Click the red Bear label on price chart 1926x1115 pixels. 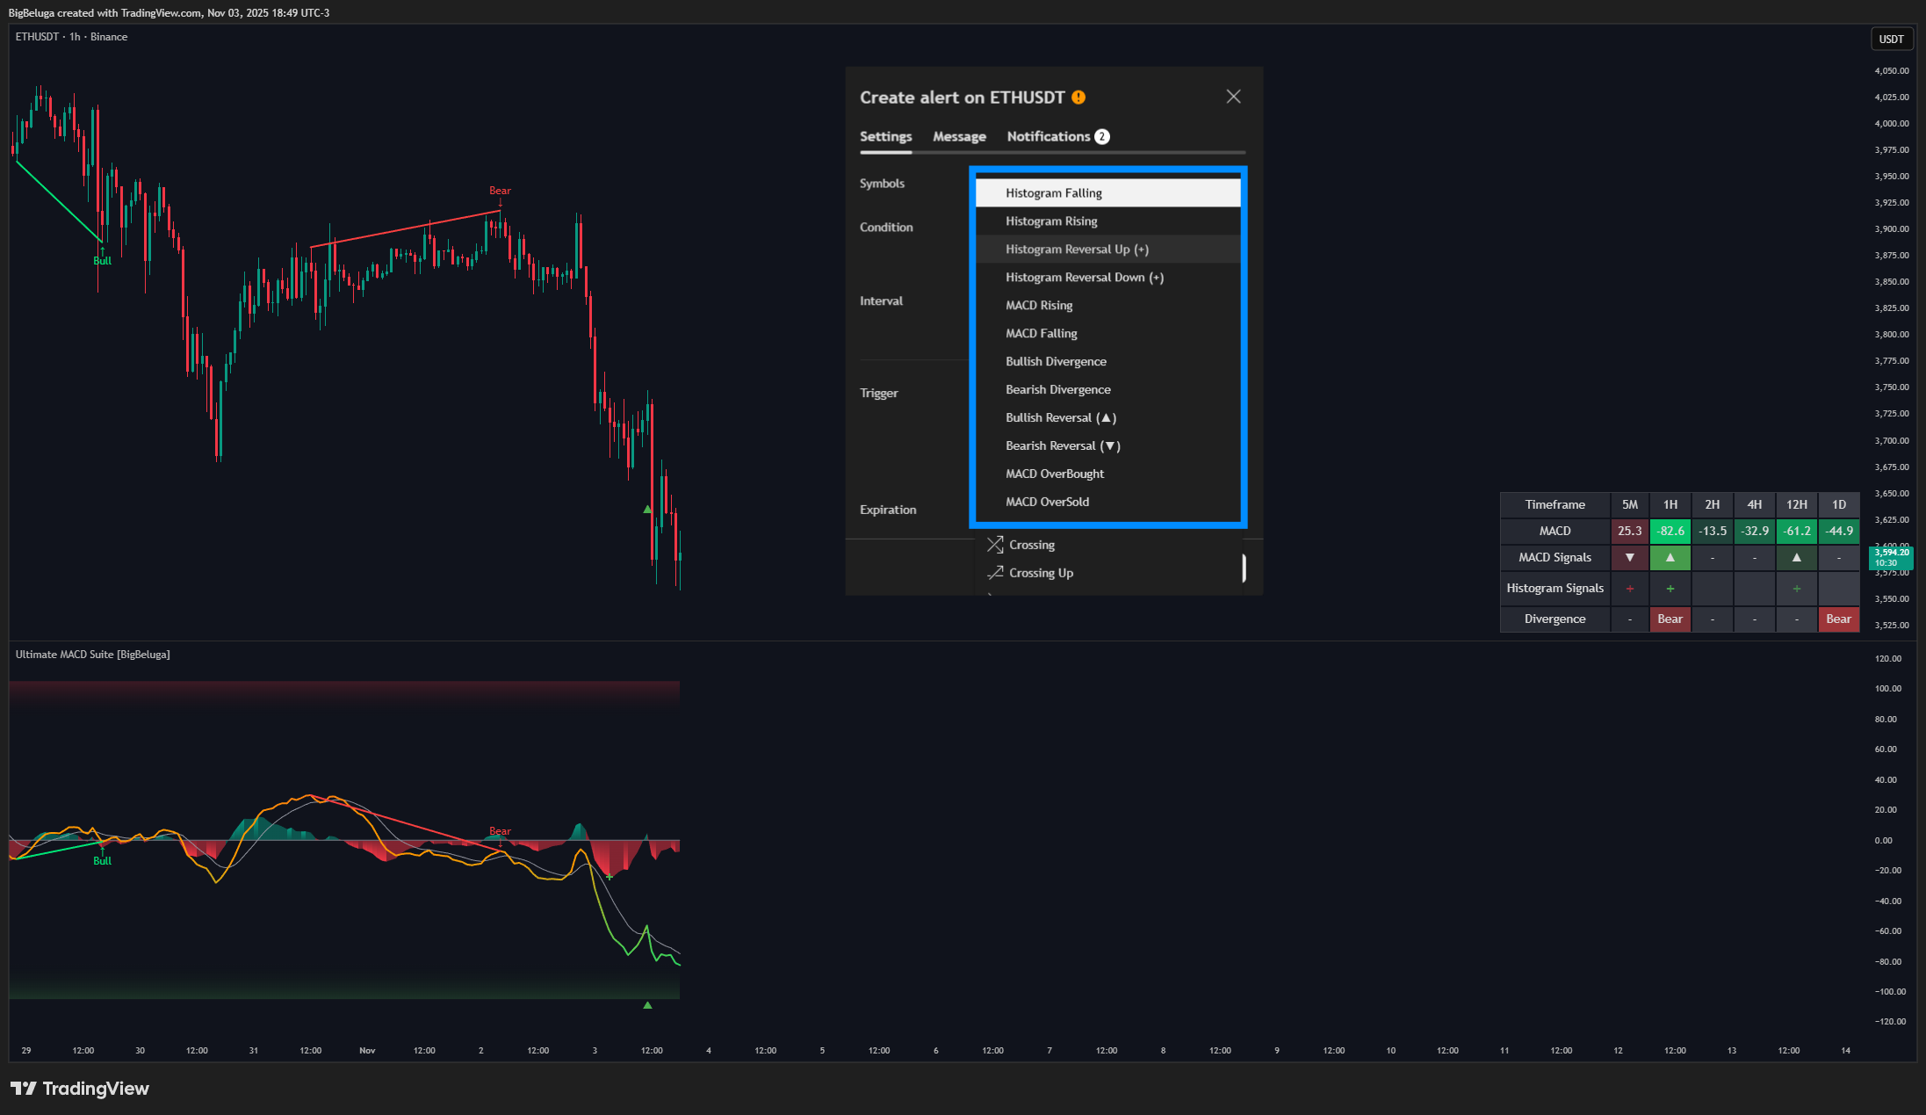coord(500,191)
